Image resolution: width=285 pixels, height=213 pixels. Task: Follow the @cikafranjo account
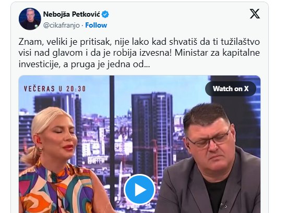[x=96, y=25]
